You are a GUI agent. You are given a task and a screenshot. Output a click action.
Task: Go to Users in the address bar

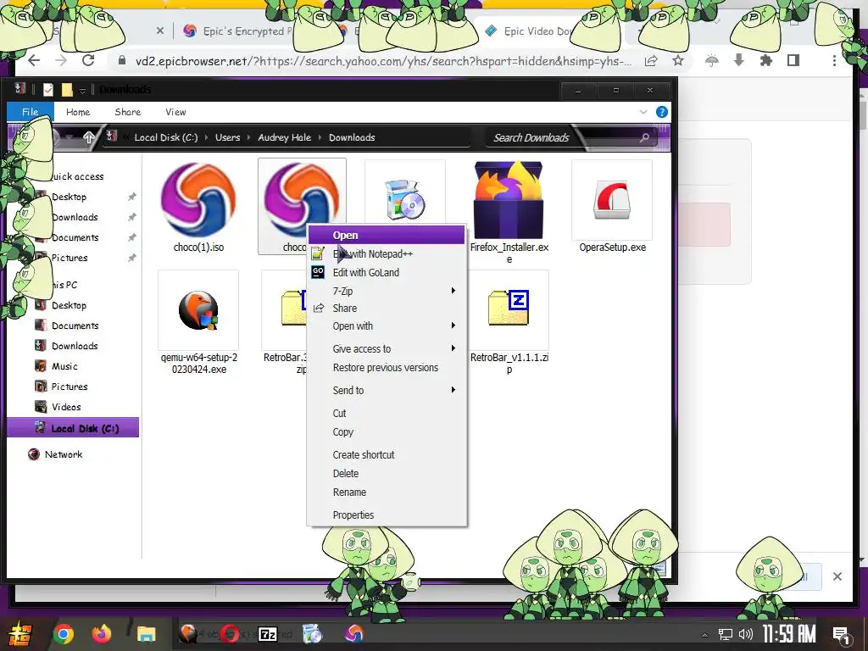click(x=227, y=138)
